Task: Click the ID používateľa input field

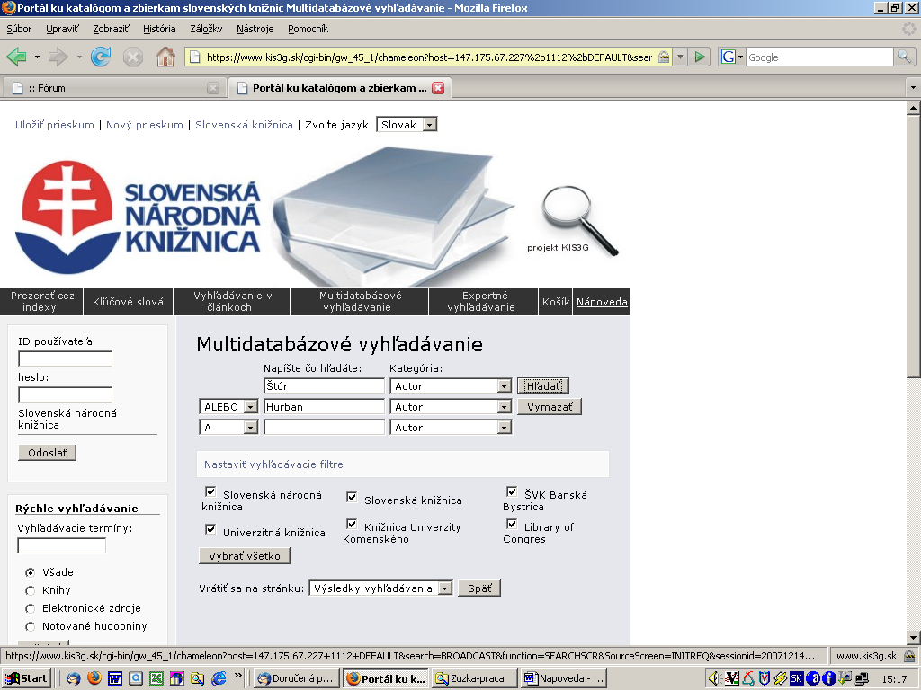Action: (65, 358)
